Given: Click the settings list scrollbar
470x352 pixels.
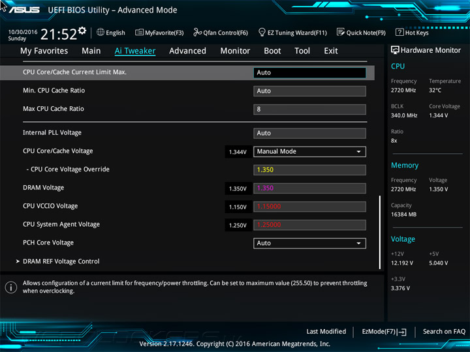Looking at the screenshot, I should coord(380,232).
